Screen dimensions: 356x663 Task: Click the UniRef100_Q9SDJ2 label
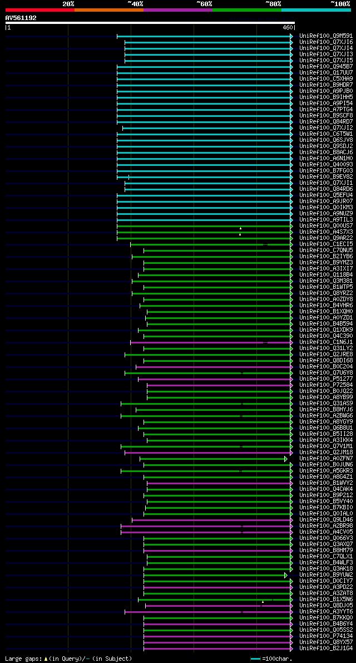pyautogui.click(x=326, y=146)
